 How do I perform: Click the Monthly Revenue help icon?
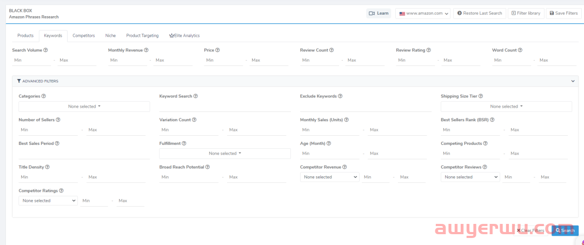[147, 50]
